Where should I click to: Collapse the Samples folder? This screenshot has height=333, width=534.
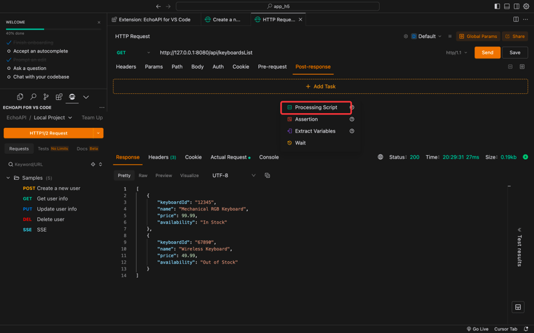click(x=9, y=178)
